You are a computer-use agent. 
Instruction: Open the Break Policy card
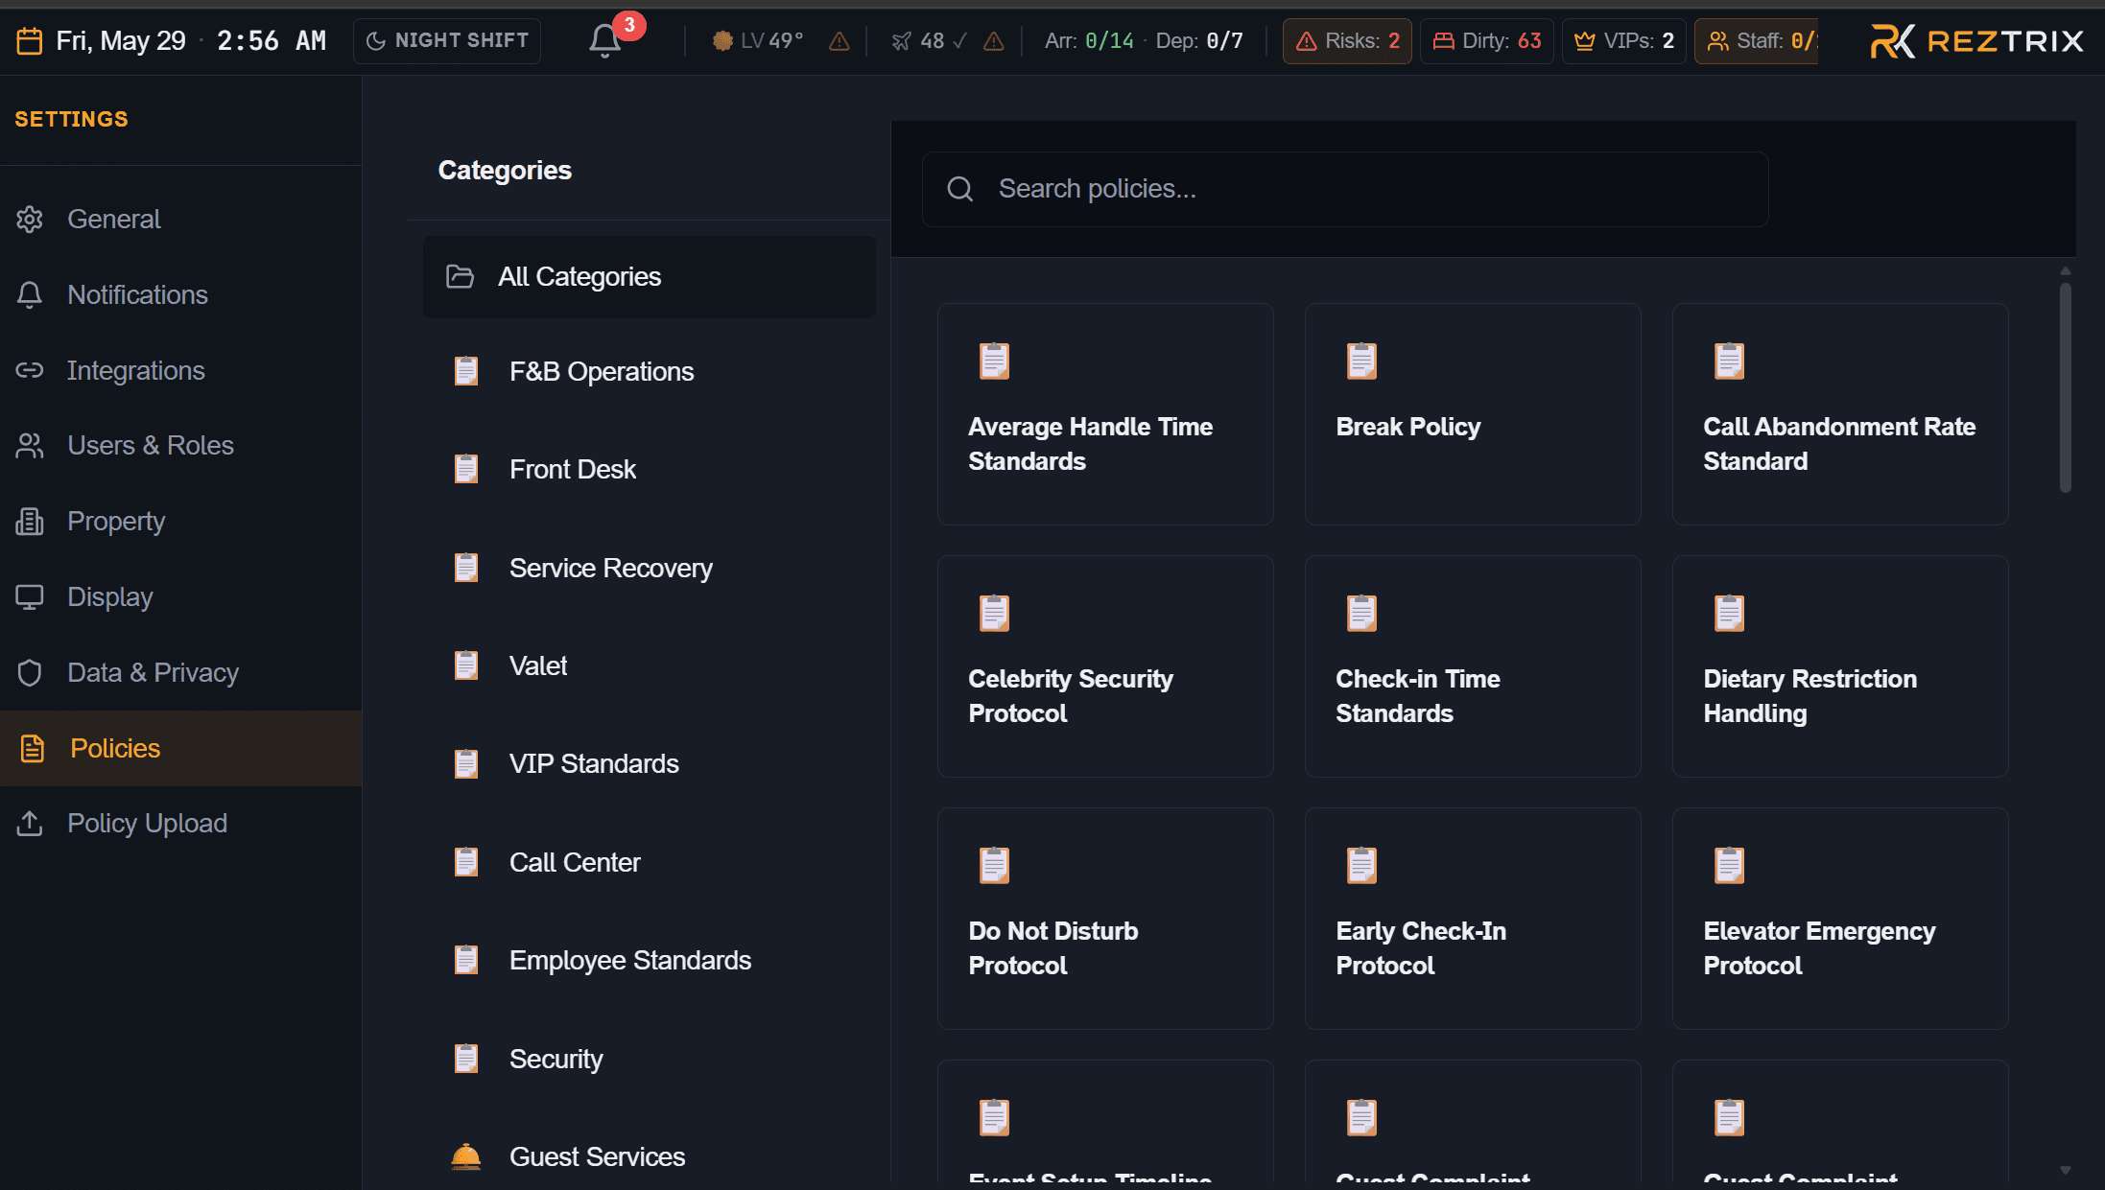click(1473, 414)
